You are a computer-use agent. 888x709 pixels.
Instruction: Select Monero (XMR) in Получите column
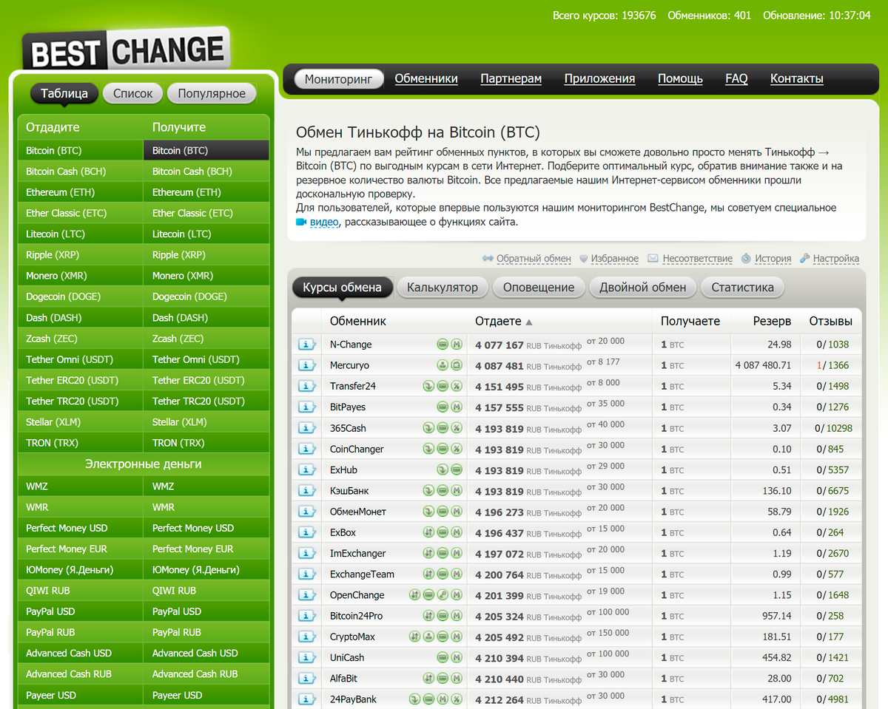[x=206, y=276]
